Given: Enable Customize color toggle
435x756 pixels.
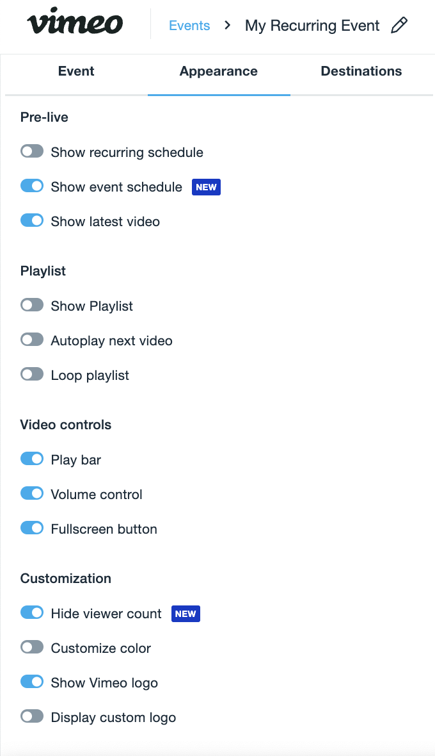Looking at the screenshot, I should [32, 648].
